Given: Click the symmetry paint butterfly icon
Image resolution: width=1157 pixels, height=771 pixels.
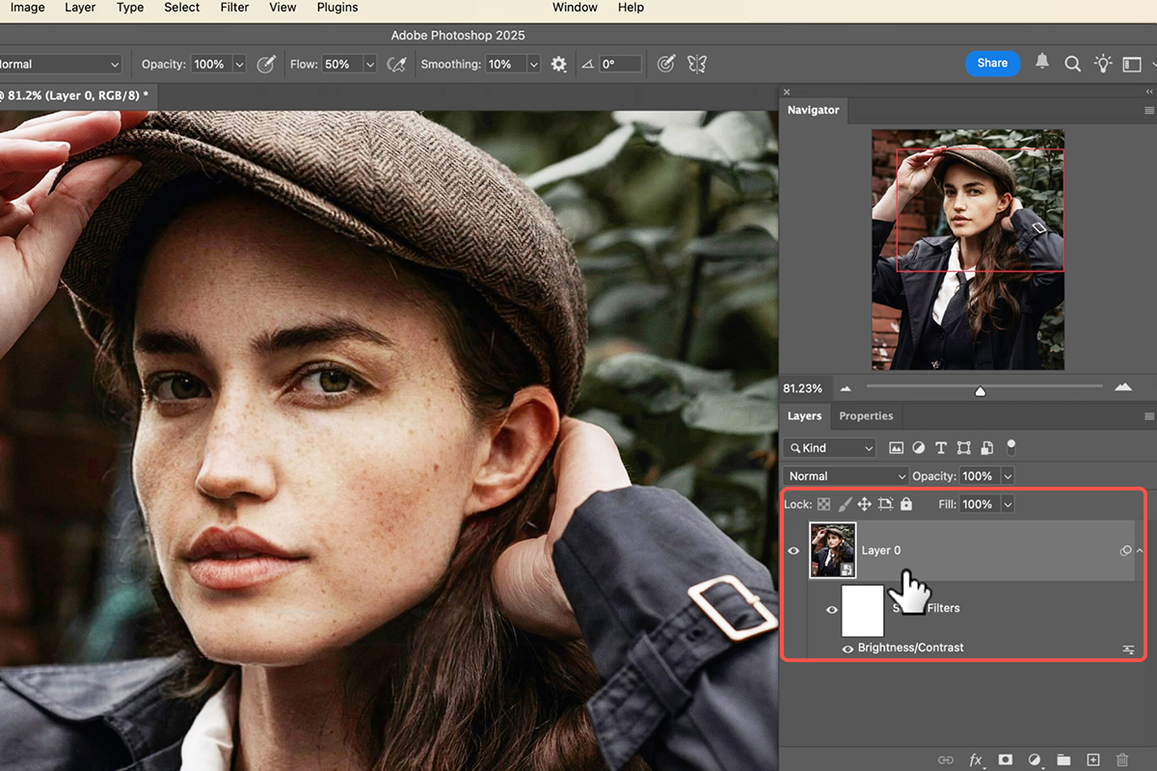Looking at the screenshot, I should [696, 65].
